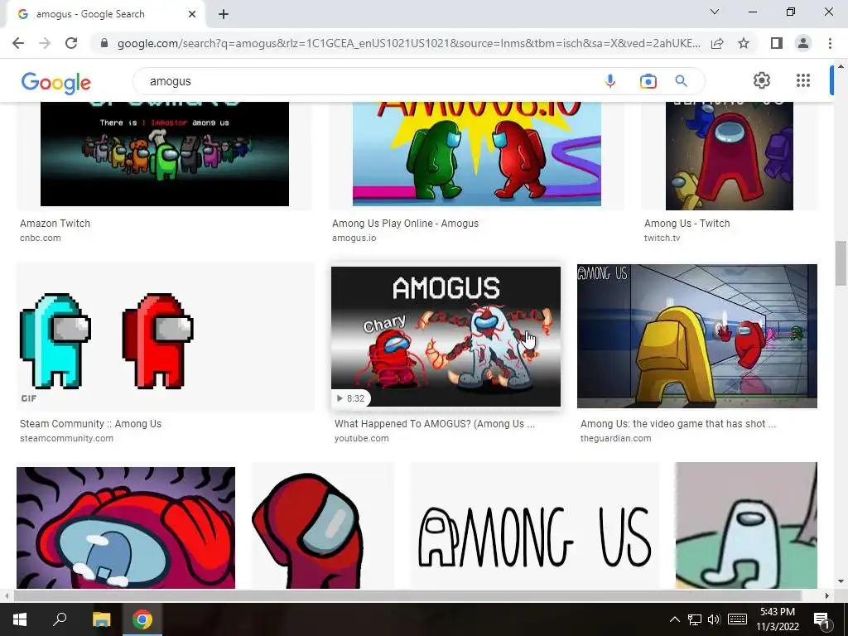Screen dimensions: 848x636
Task: Bookmark this tab with star icon
Action: click(744, 43)
